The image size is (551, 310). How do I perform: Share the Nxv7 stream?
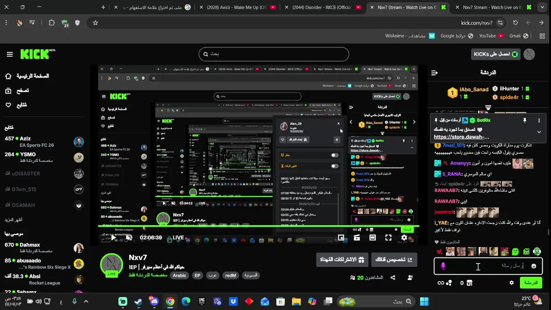coord(393,278)
